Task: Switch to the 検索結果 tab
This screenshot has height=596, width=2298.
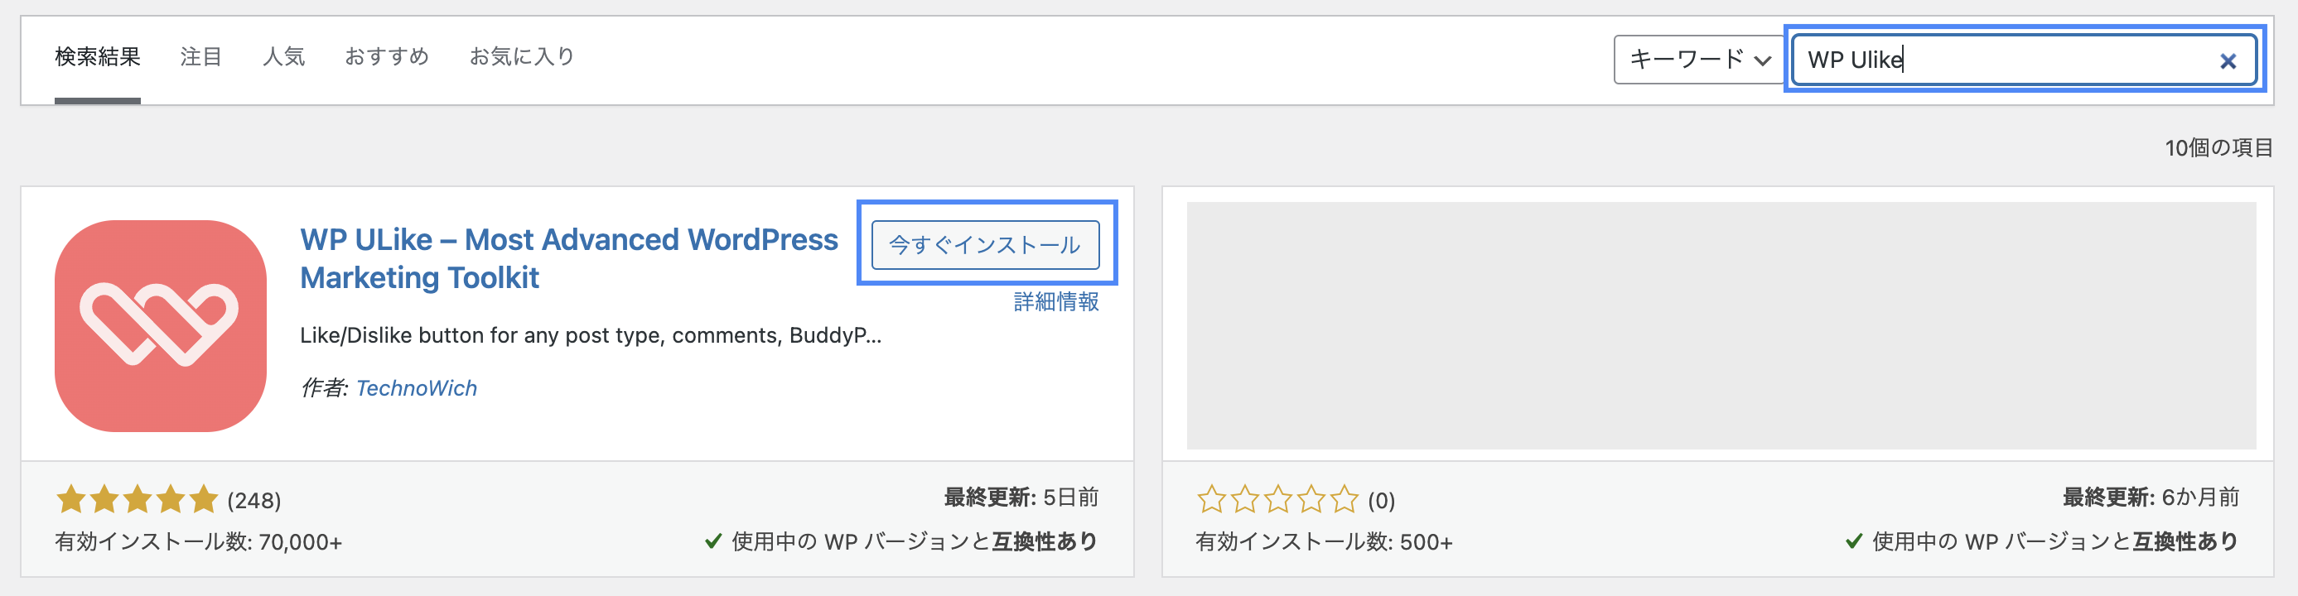Action: coord(97,57)
